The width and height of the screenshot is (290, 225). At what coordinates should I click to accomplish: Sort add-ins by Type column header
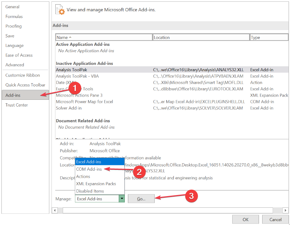(x=269, y=37)
